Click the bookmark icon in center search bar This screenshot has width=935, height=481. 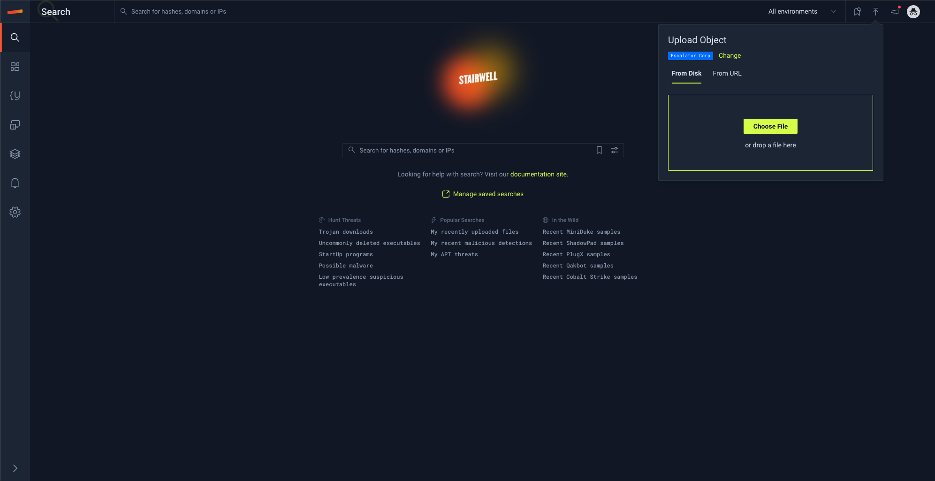pyautogui.click(x=599, y=150)
